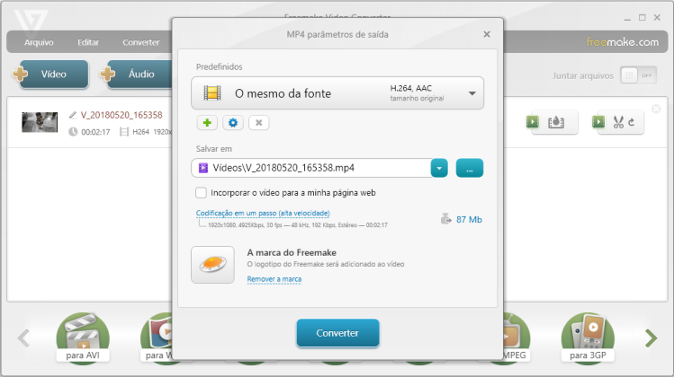Start conversion with the Converter button
Screen dimensions: 674x377
click(337, 333)
